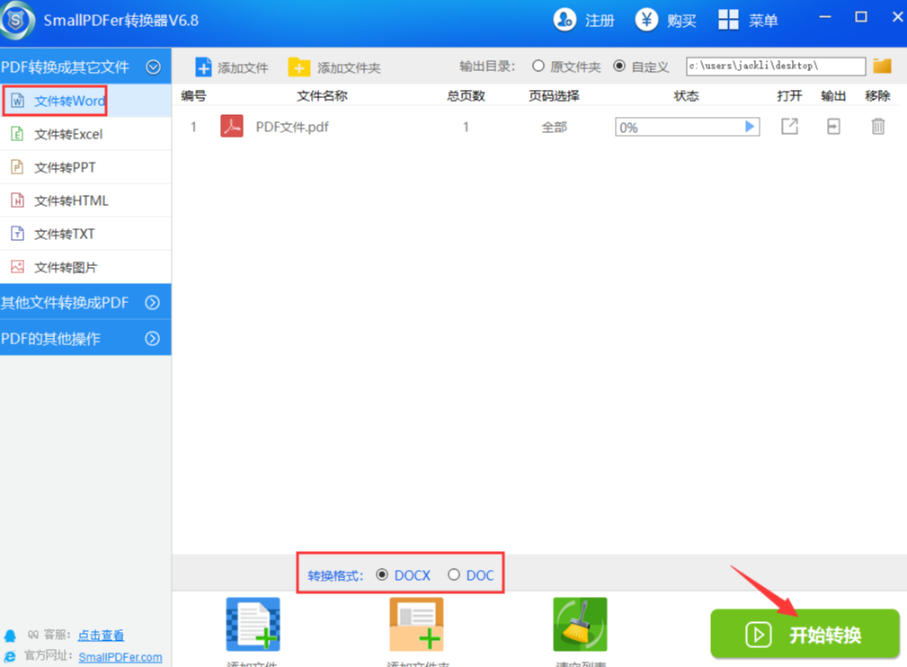Open the 点击查看 QQ support link

(101, 636)
